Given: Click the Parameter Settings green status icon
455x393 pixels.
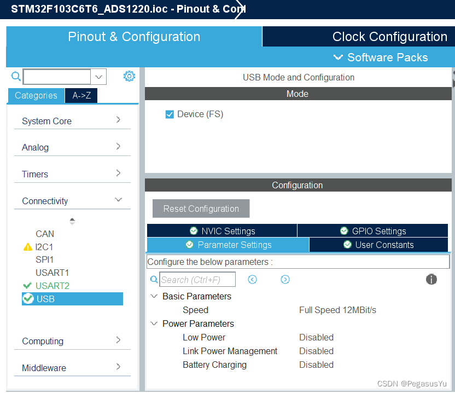Looking at the screenshot, I should pyautogui.click(x=189, y=245).
